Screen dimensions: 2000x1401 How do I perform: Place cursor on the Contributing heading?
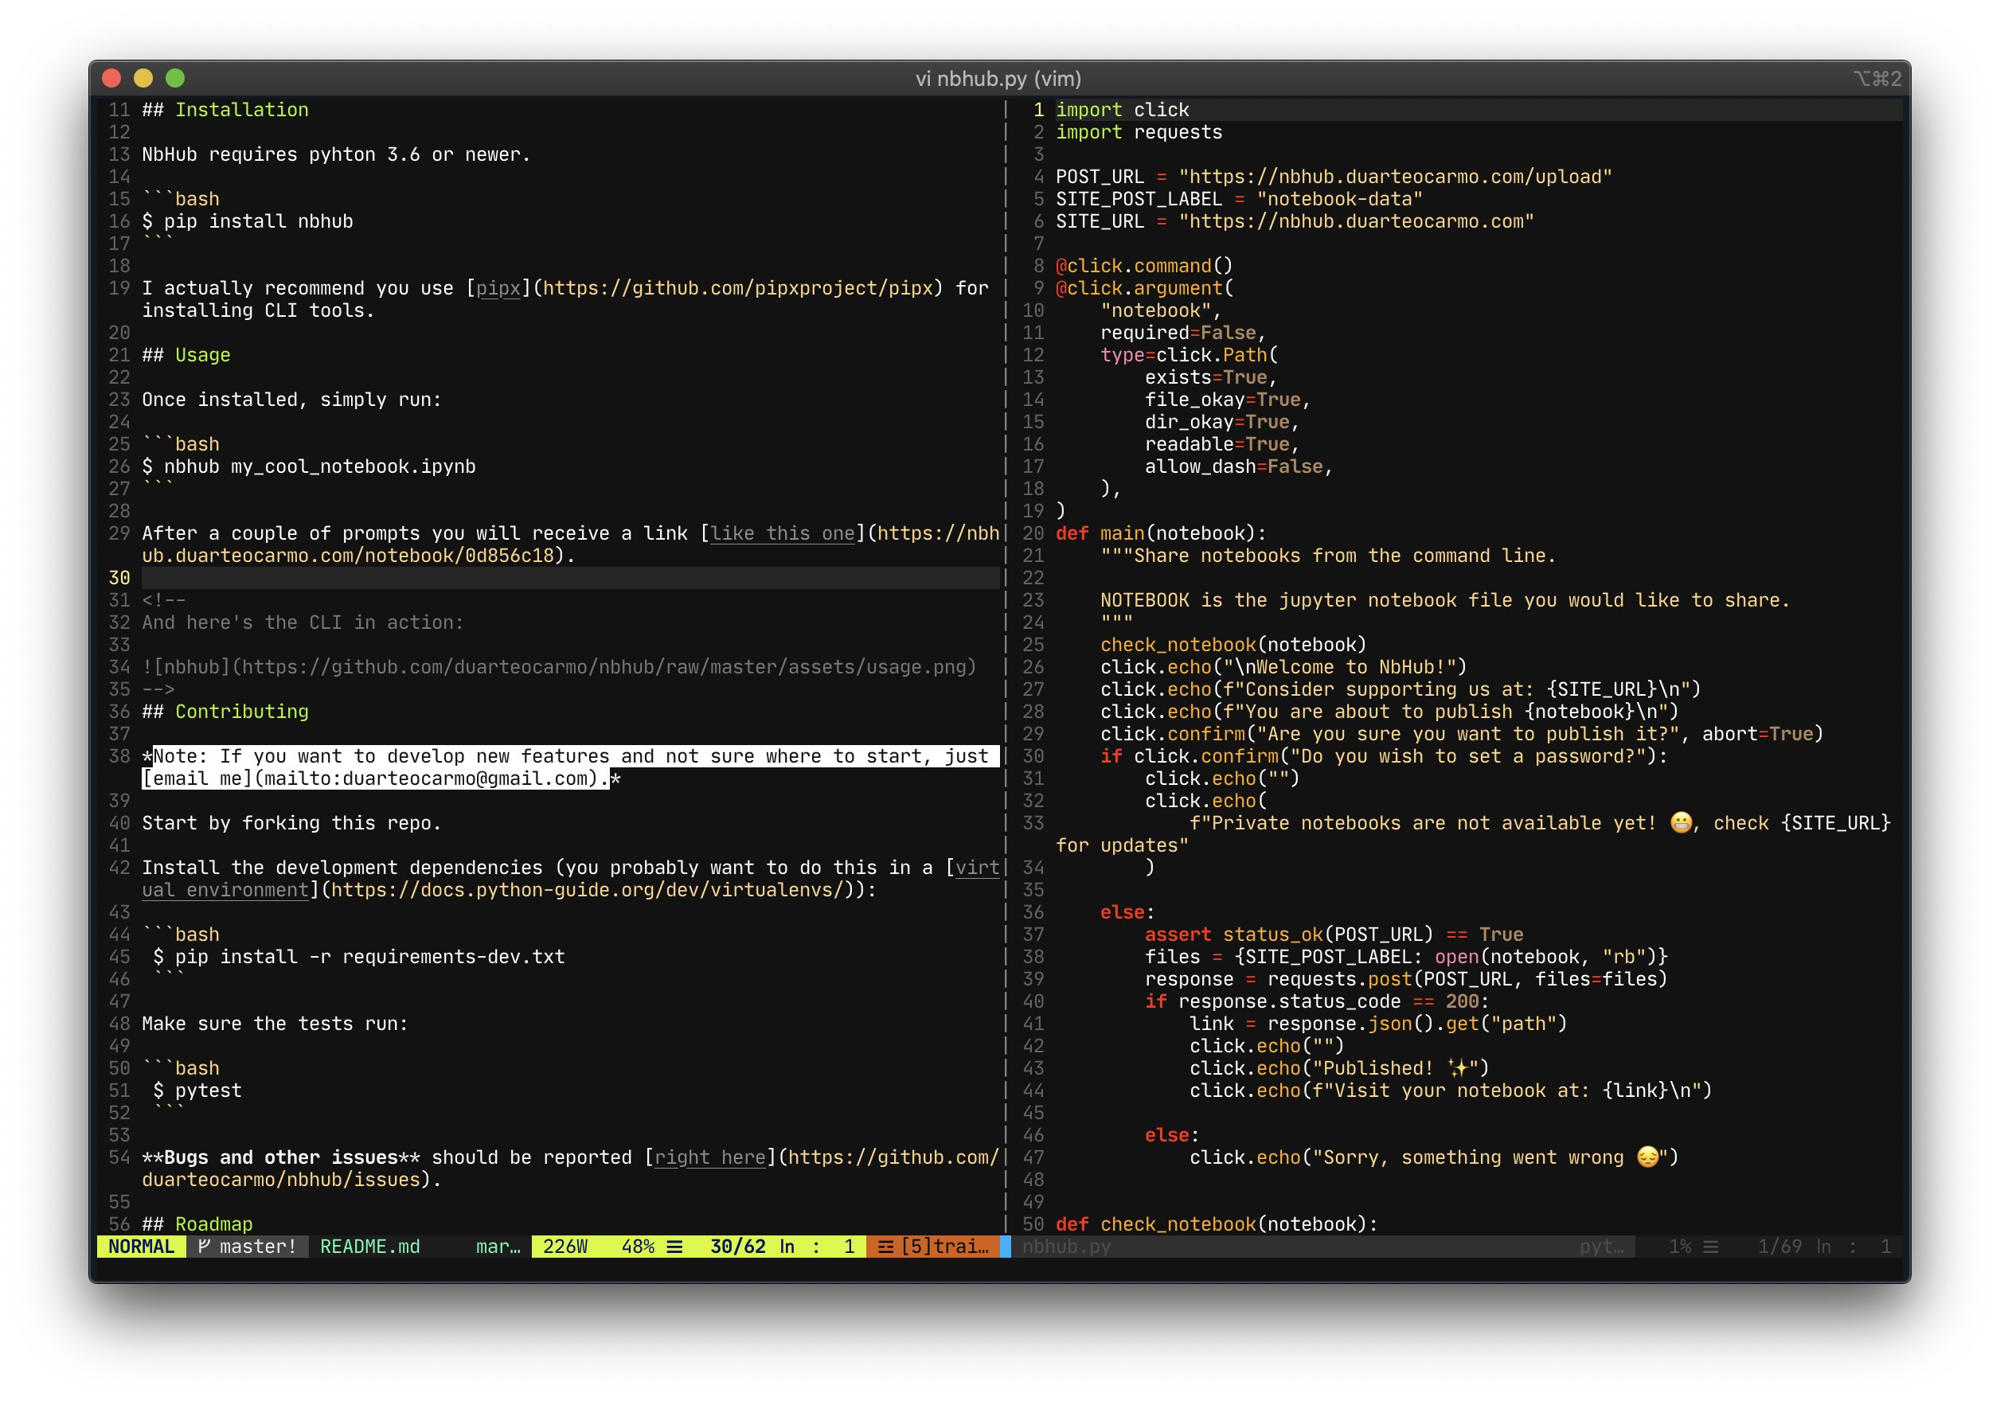coord(241,712)
